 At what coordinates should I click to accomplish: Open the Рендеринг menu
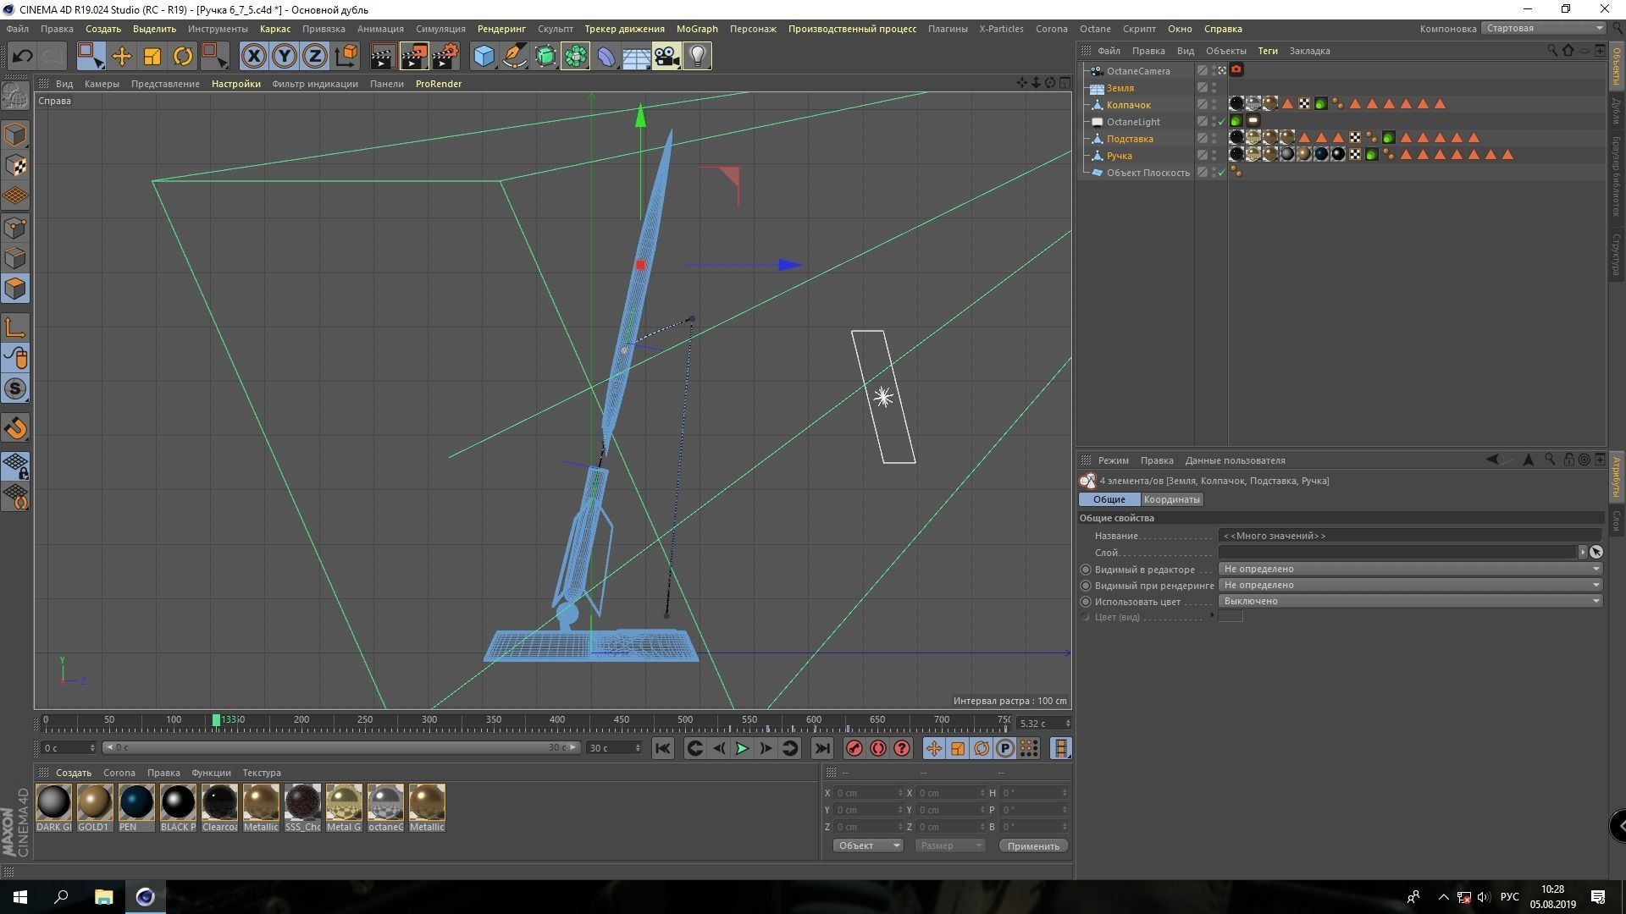tap(501, 29)
